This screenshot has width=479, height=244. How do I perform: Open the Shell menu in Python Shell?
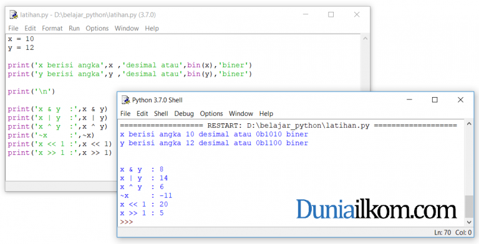coord(161,113)
